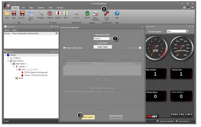Start logging with the Record icon
The image size is (201, 127).
[x=87, y=14]
